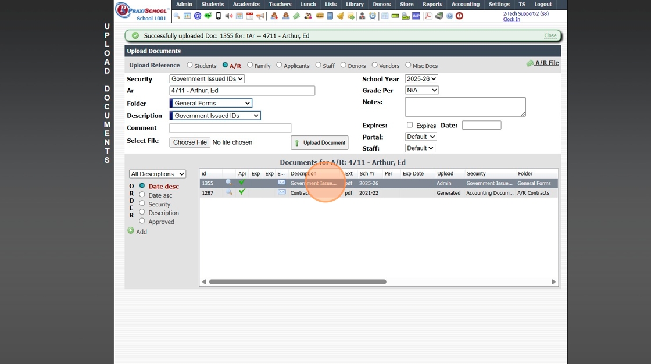Image resolution: width=651 pixels, height=364 pixels.
Task: Open the cash register toolbar icon
Action: coord(439,16)
